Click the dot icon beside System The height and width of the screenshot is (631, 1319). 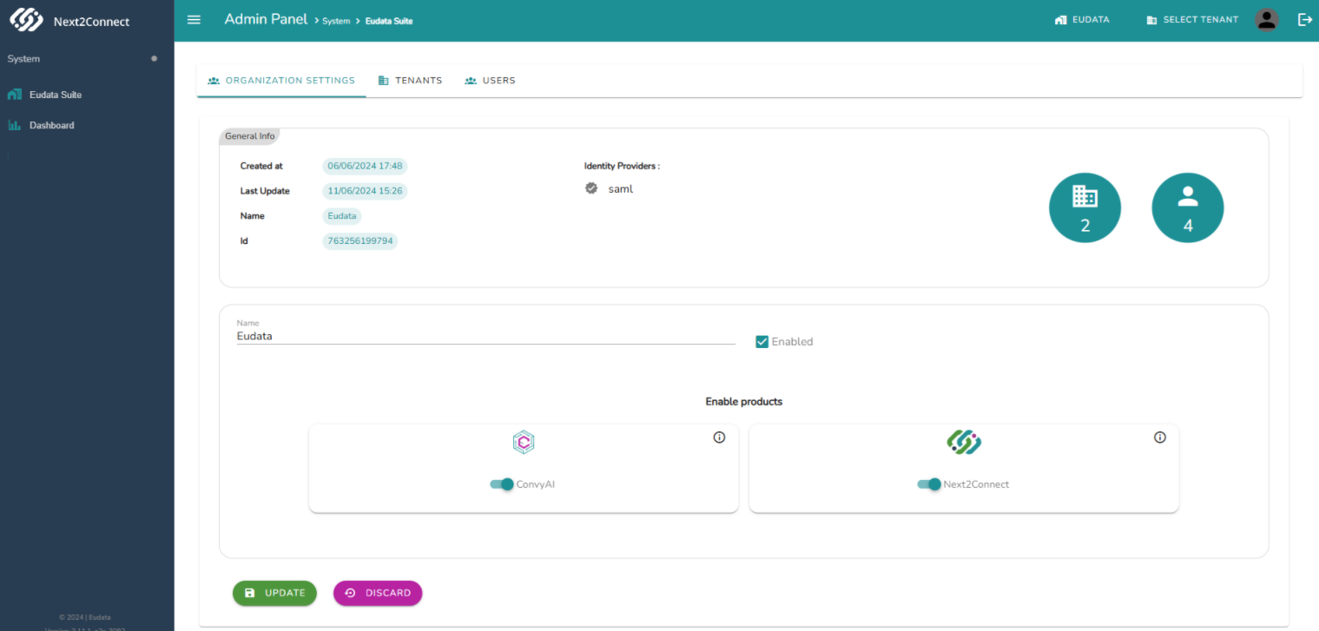(x=155, y=59)
